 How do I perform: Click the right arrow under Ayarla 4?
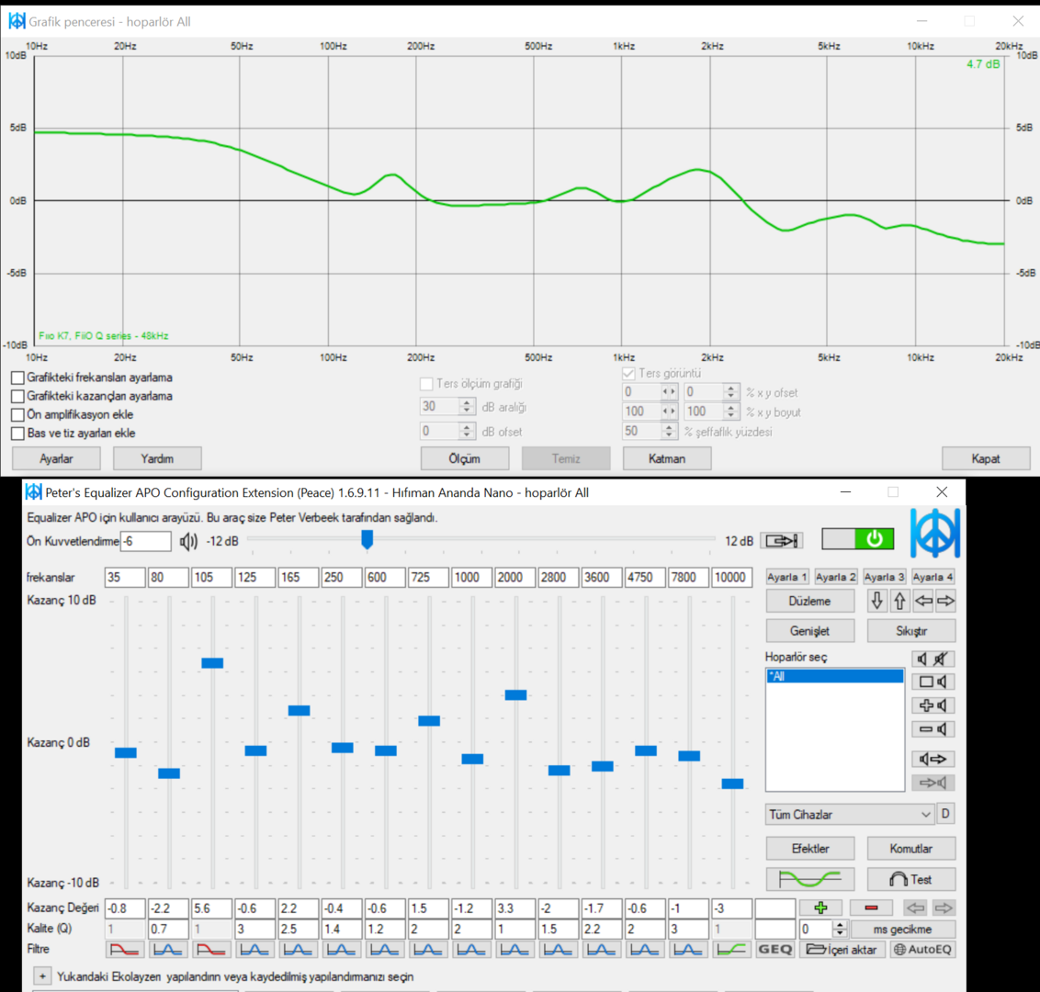click(x=945, y=602)
